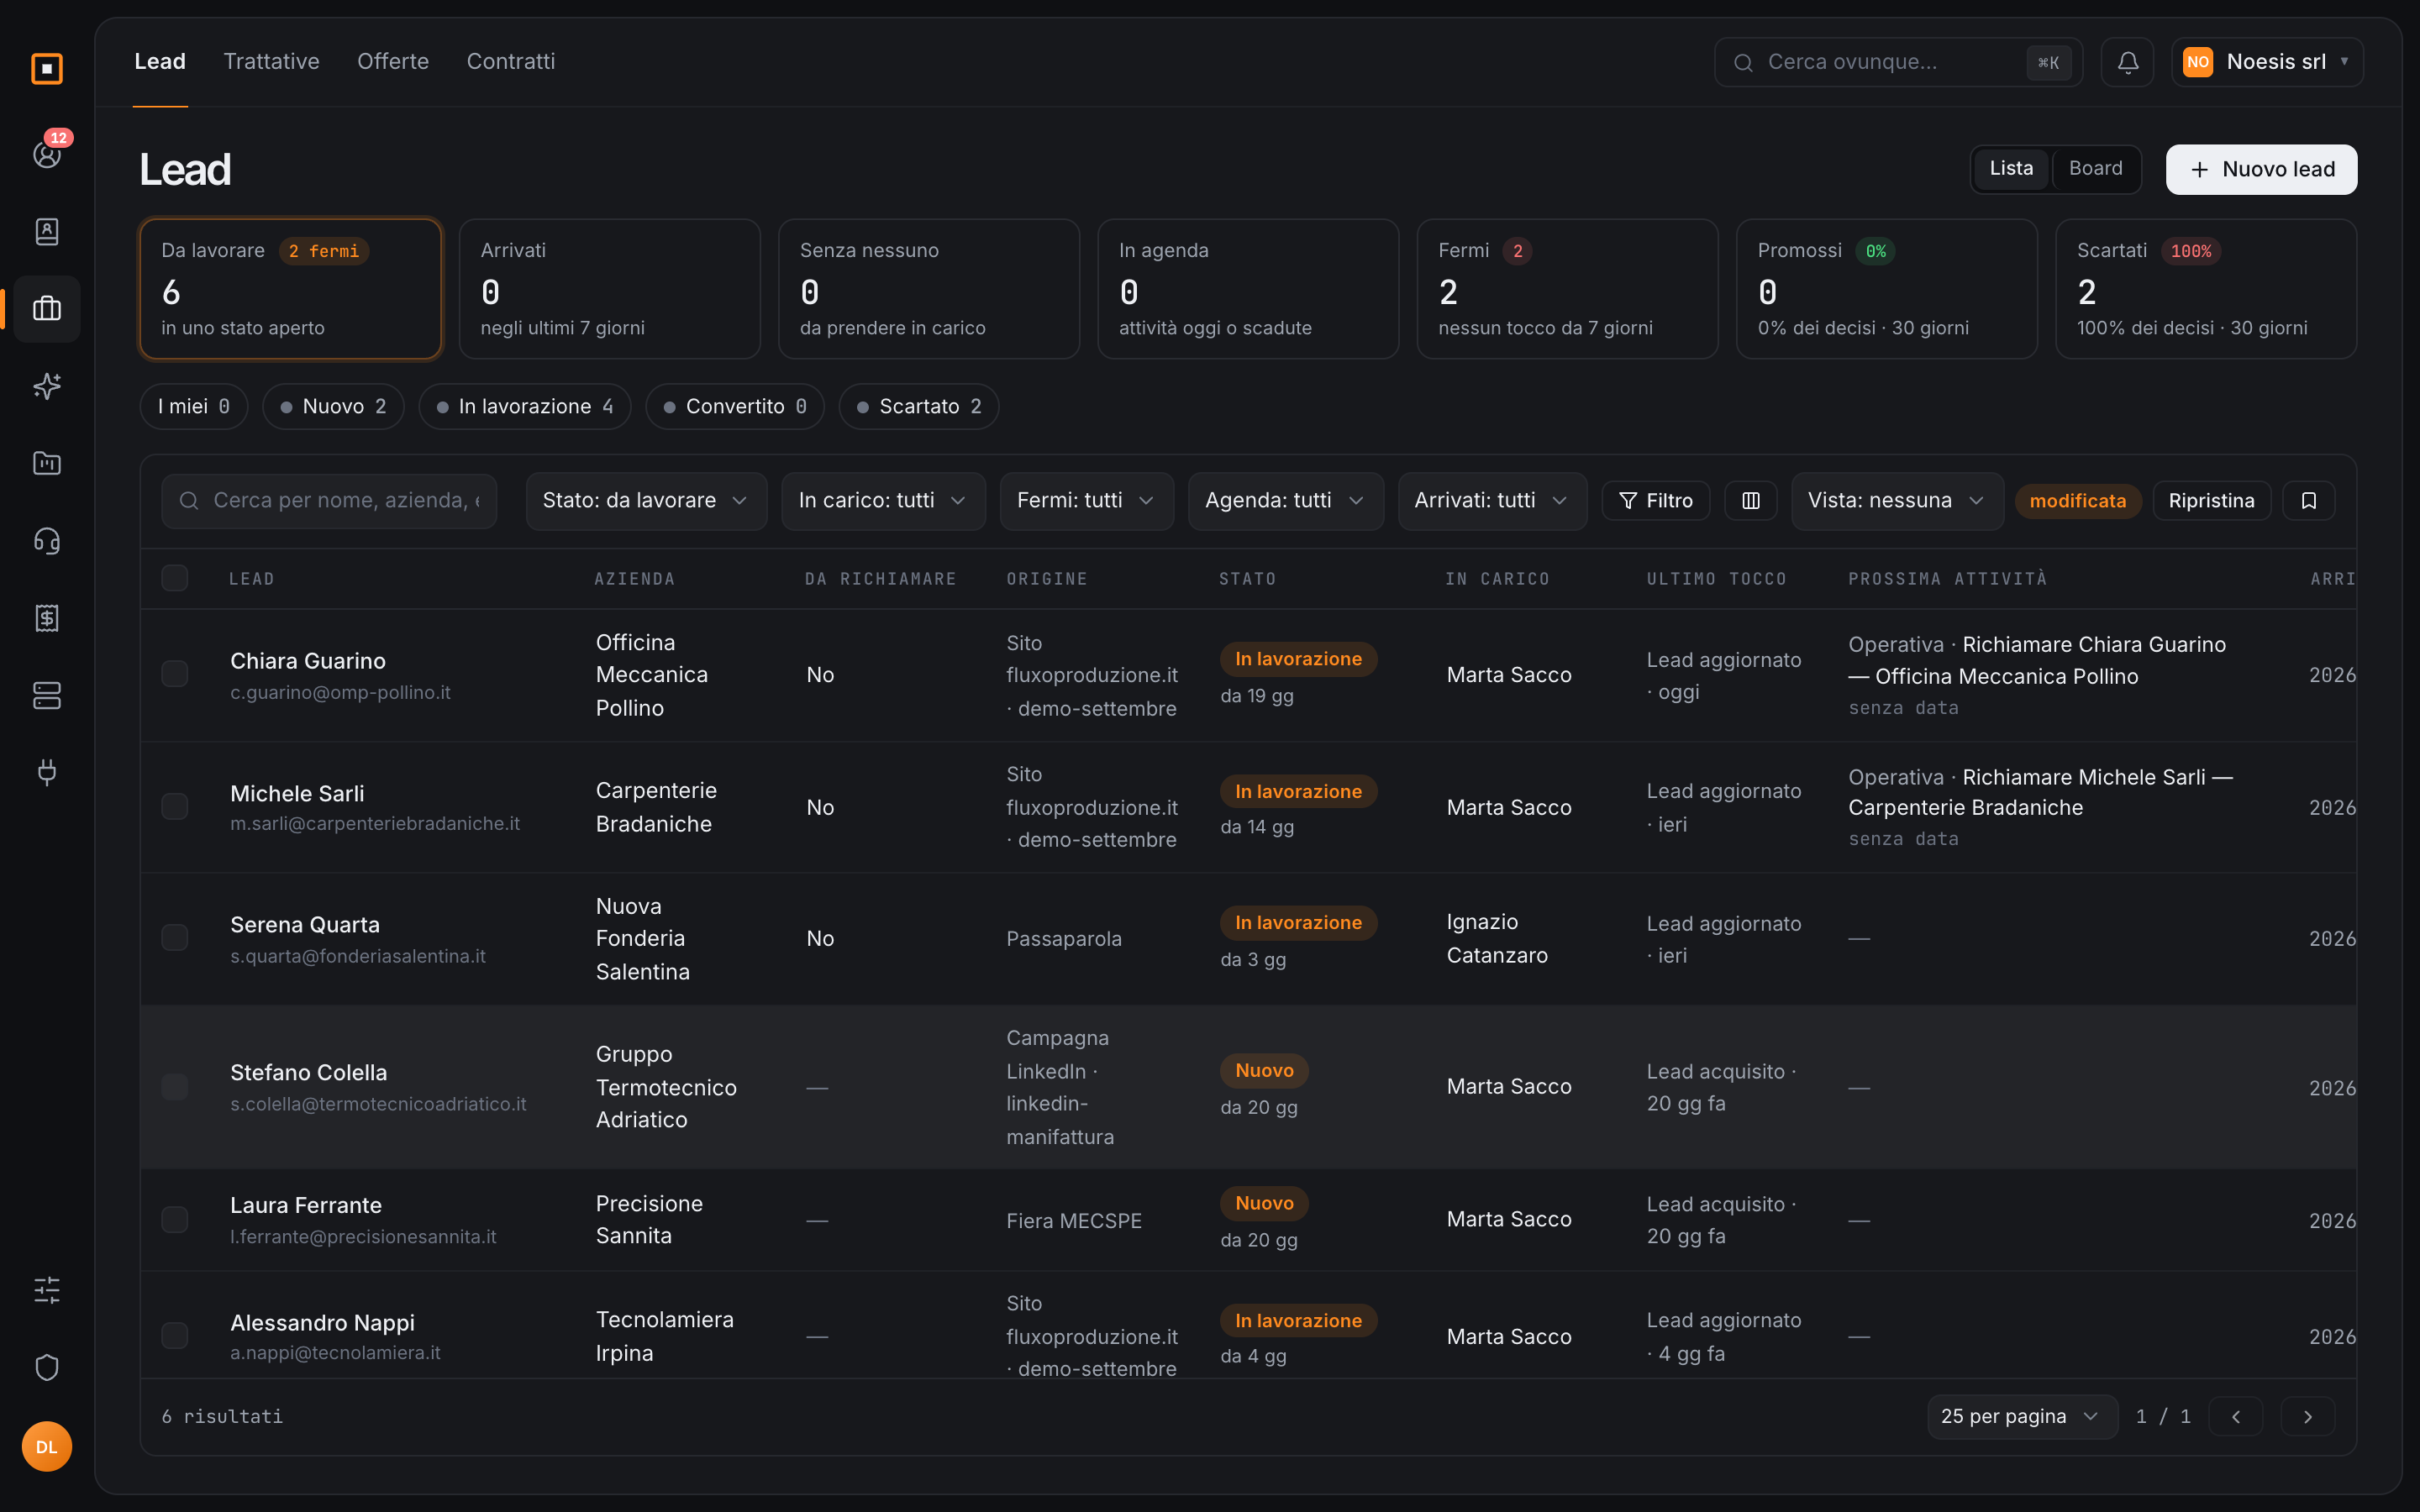Click the orange app logo icon
The height and width of the screenshot is (1512, 2420).
47,69
